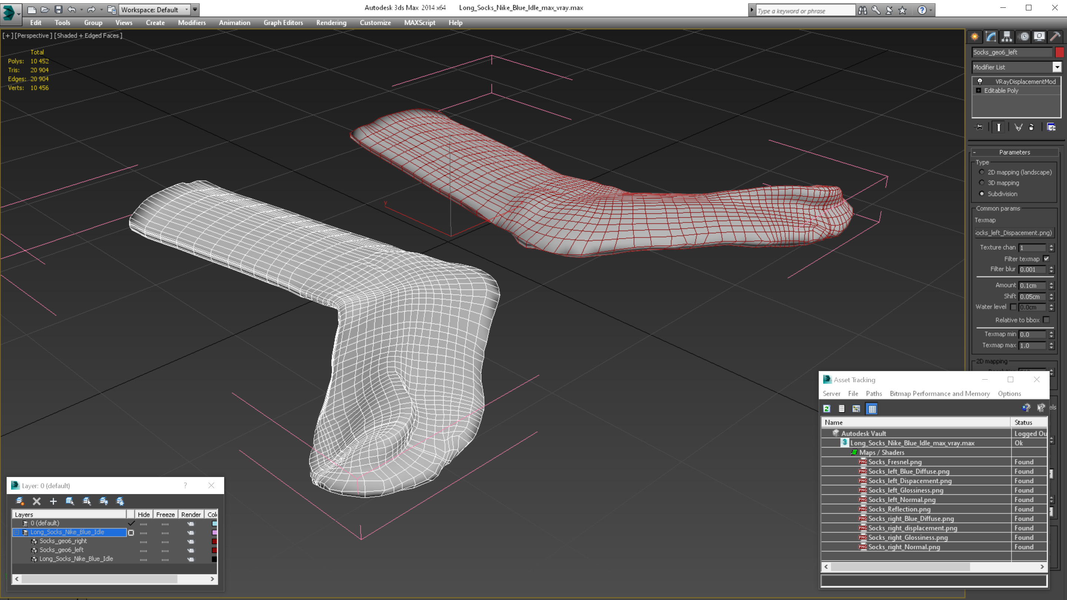Toggle VRayDisplacementMod lightbulb on/off
1067x600 pixels.
click(980, 81)
